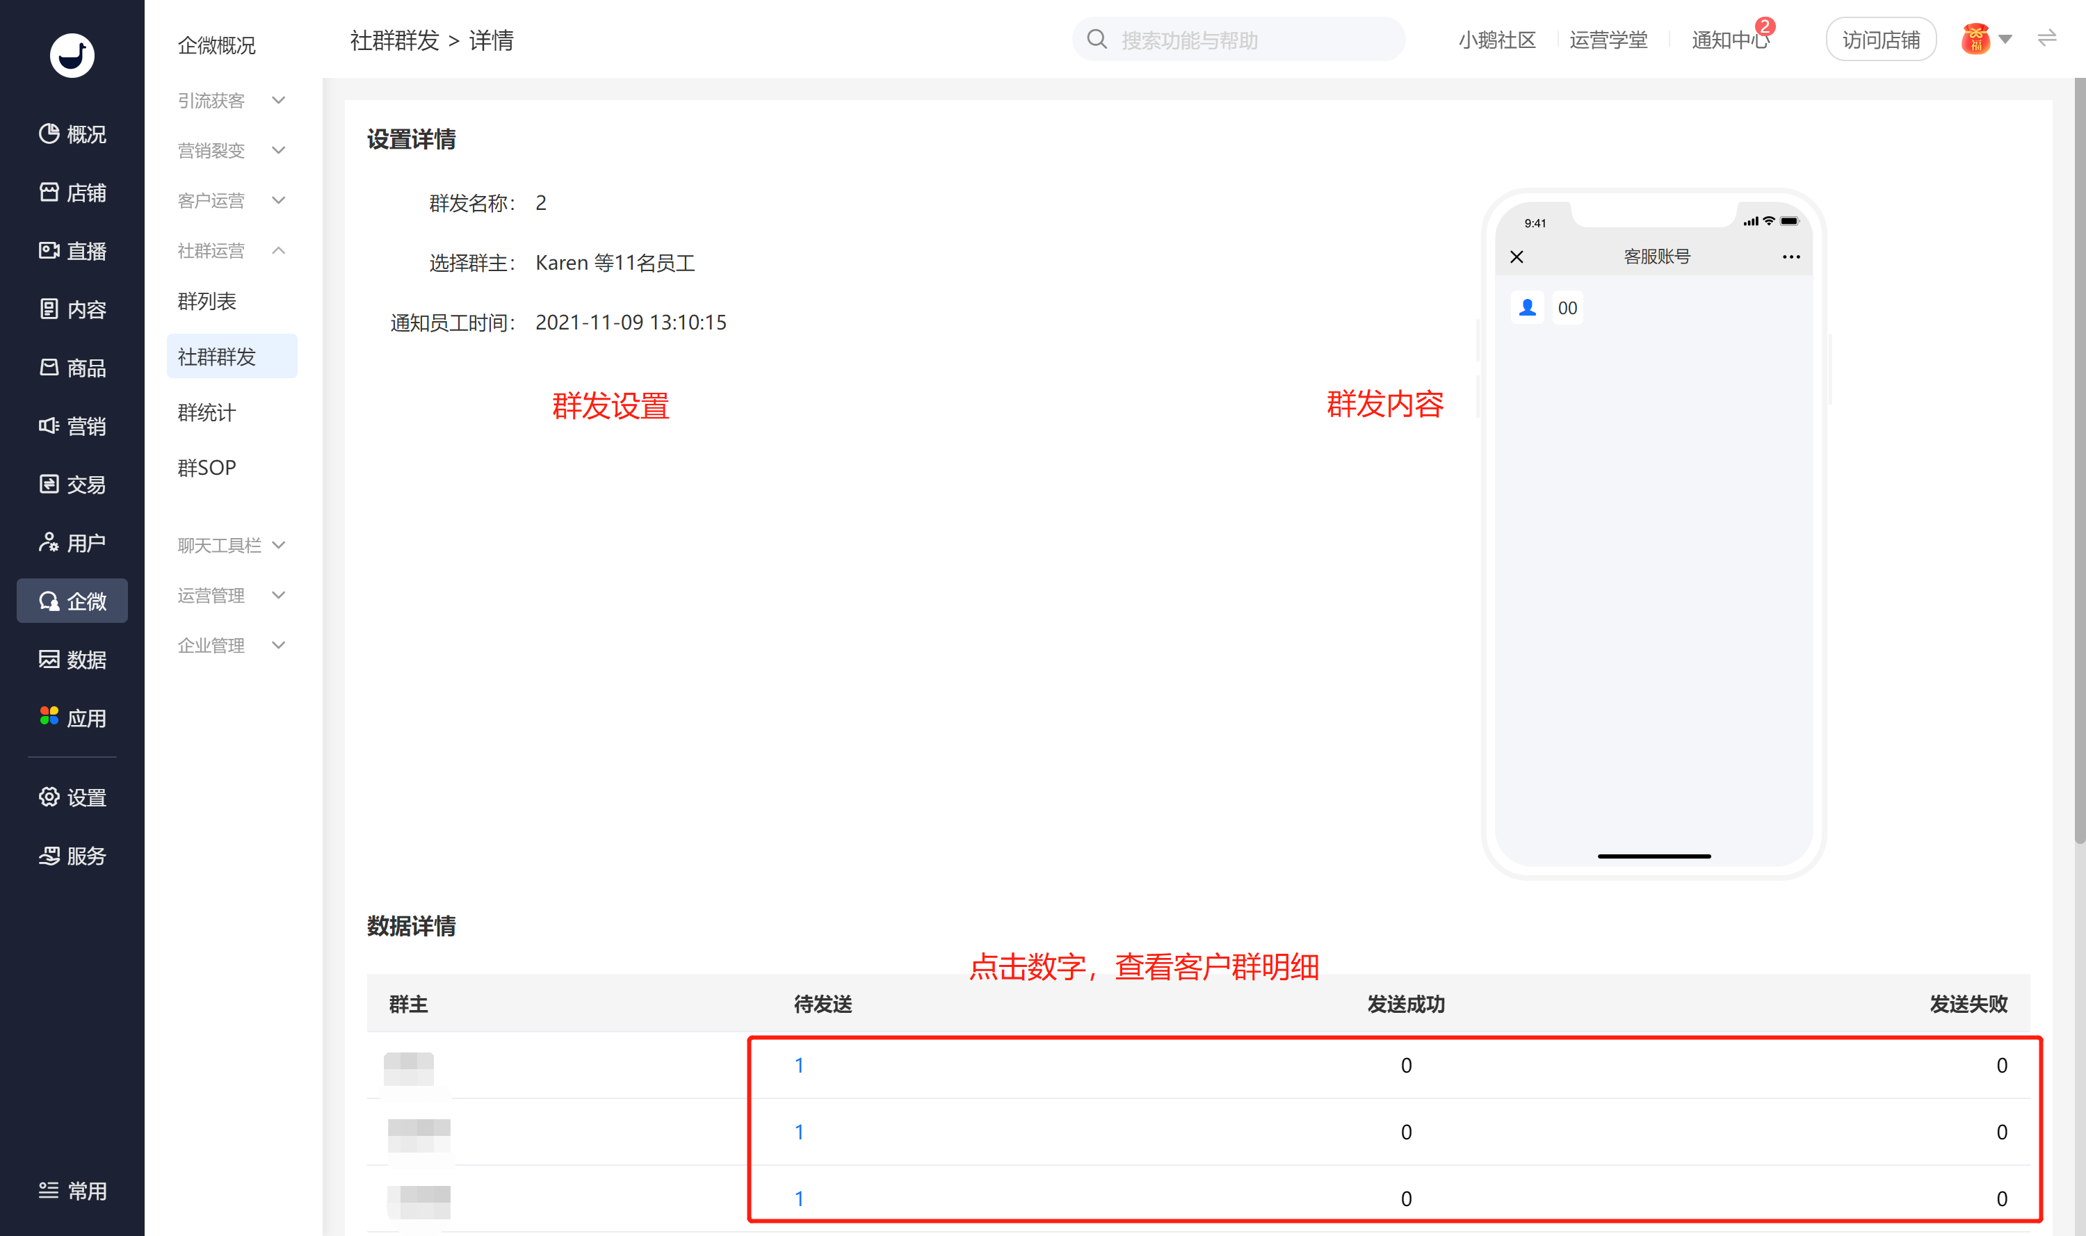
Task: Open the 直播 live section
Action: point(72,251)
